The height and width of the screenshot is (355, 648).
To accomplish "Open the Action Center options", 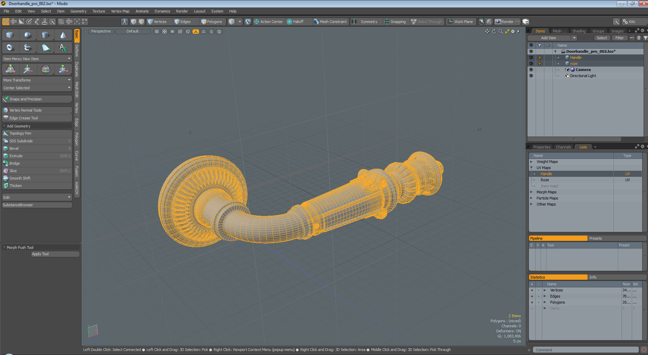I will pos(268,22).
